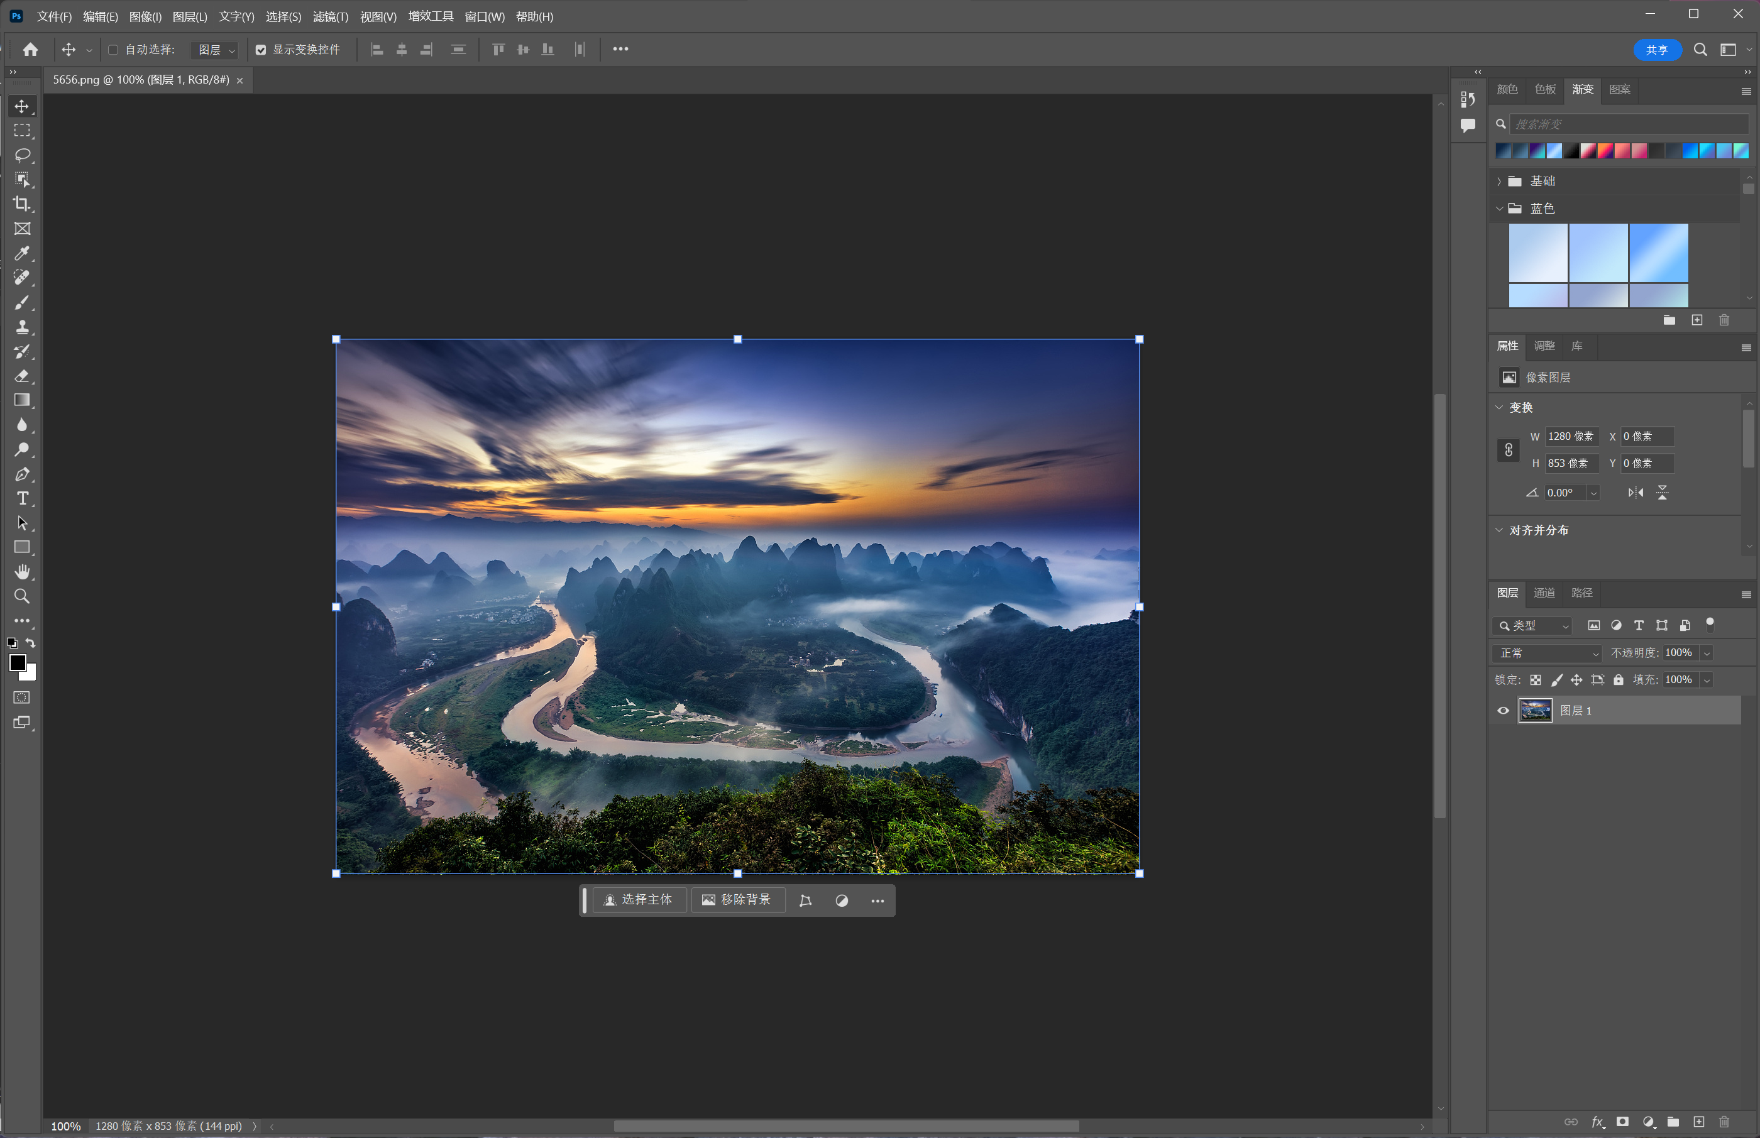The image size is (1760, 1138).
Task: Open the search magnifier icon next to 共享
Action: click(x=1701, y=50)
